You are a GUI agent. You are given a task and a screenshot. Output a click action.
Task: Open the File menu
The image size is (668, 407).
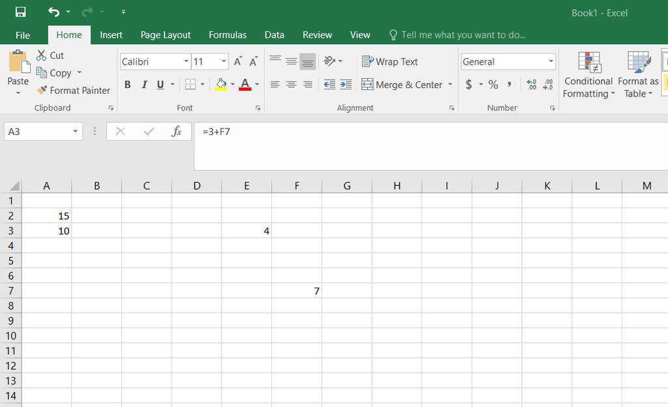tap(23, 35)
